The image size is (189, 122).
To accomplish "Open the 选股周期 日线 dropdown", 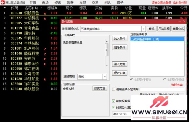I will [x=105, y=77].
